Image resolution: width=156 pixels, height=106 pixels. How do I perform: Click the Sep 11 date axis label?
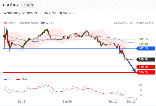coord(113,101)
